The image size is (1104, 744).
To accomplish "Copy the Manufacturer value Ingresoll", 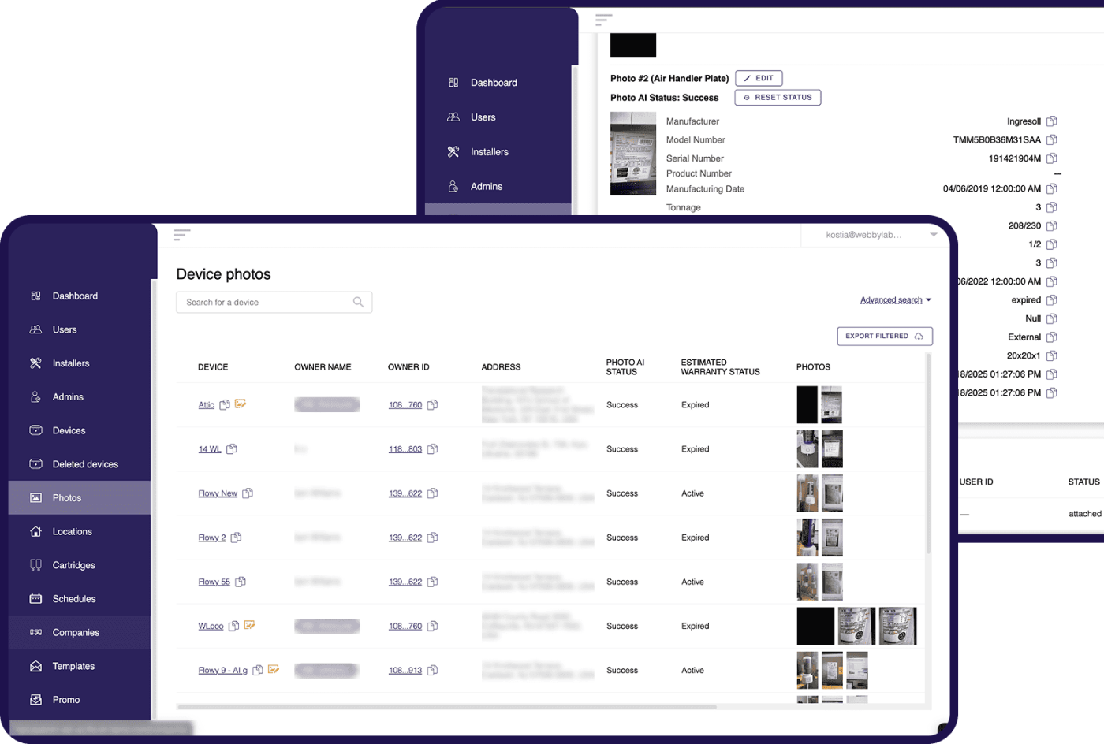I will point(1051,121).
